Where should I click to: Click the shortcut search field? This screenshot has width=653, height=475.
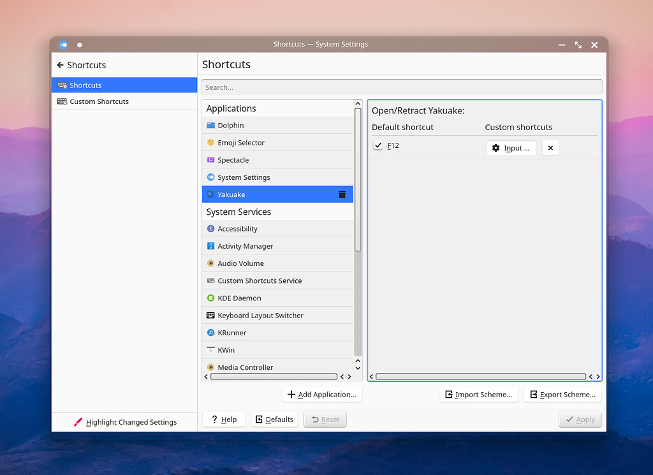pyautogui.click(x=402, y=87)
